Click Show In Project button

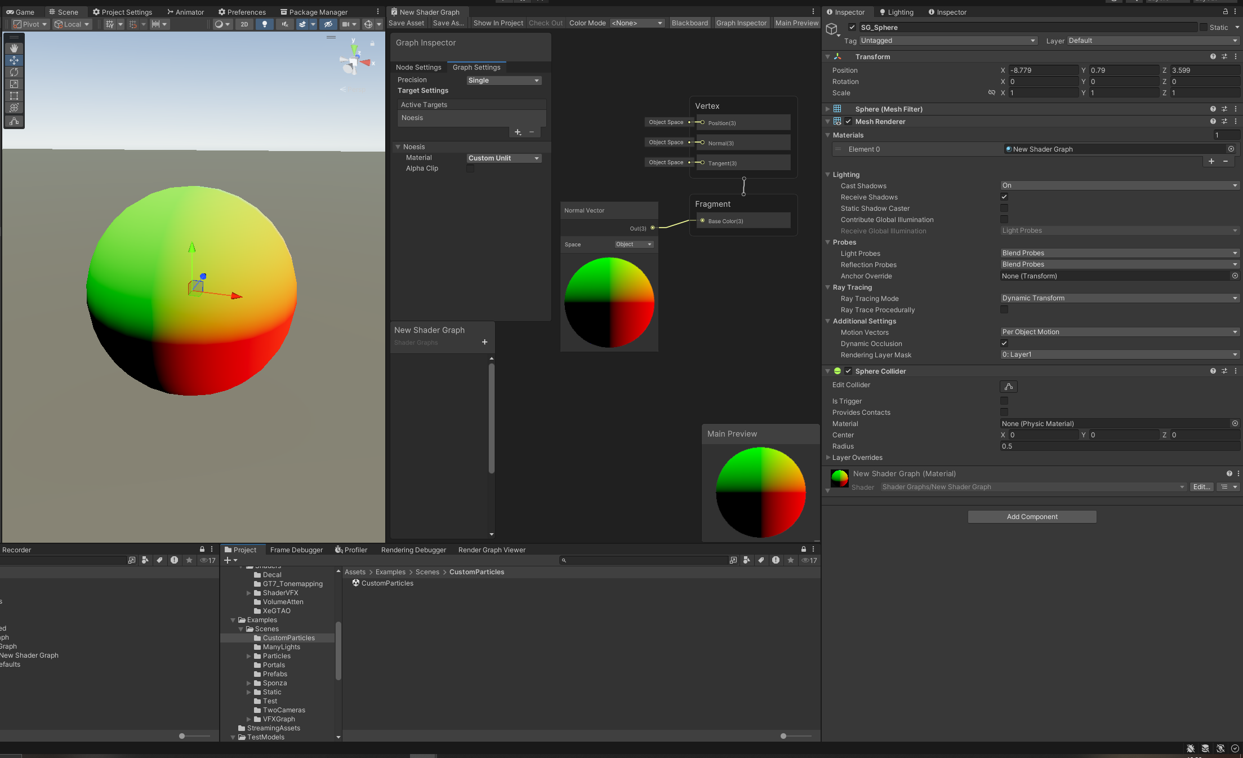coord(498,23)
